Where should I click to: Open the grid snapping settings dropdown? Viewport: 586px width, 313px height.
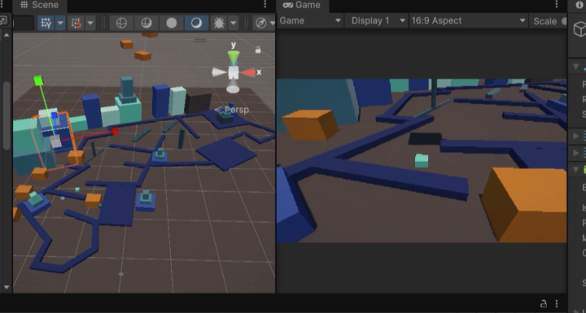(90, 23)
